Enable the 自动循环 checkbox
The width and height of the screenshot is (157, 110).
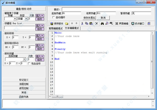(54, 17)
